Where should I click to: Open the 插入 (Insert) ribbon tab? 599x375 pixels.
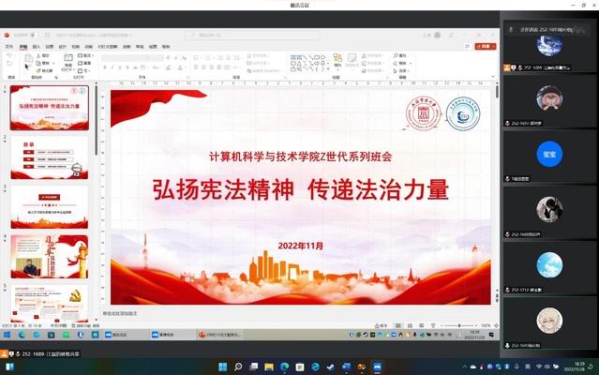37,45
